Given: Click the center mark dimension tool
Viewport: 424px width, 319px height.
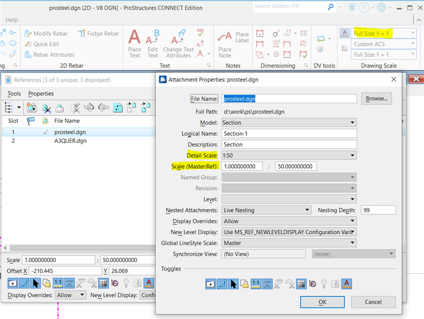Looking at the screenshot, I should (x=276, y=54).
